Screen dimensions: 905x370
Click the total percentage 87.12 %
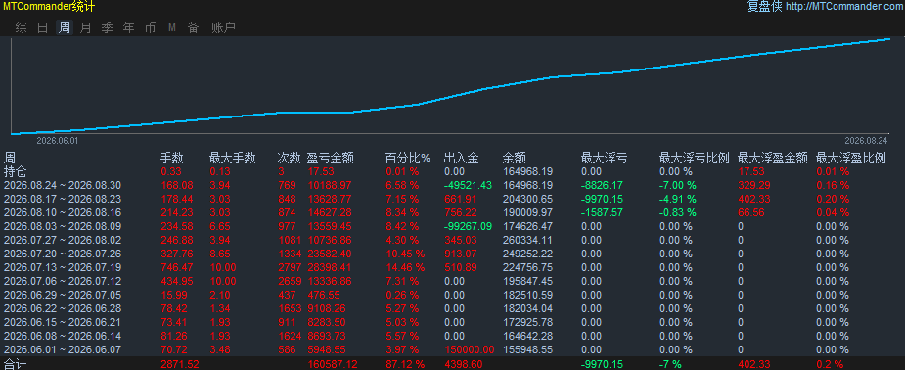pos(405,364)
